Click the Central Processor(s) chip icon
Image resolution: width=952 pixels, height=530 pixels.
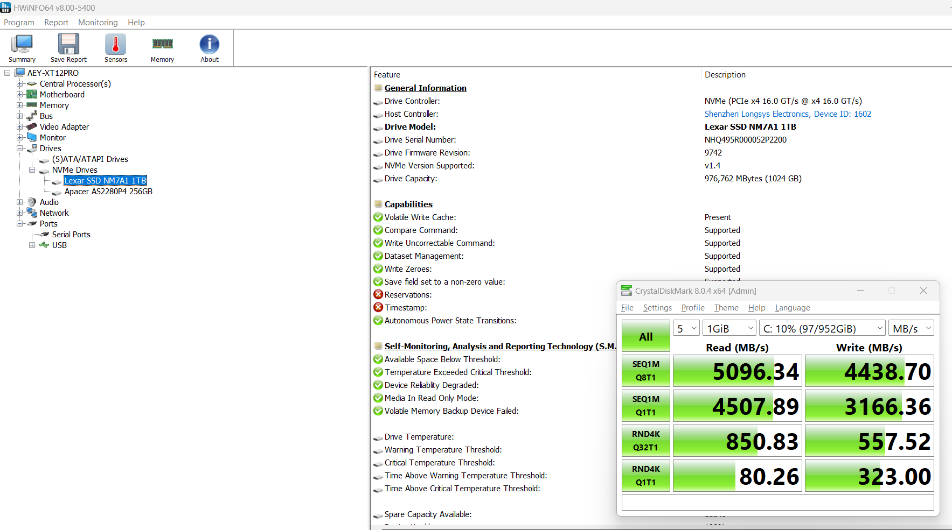click(x=32, y=84)
